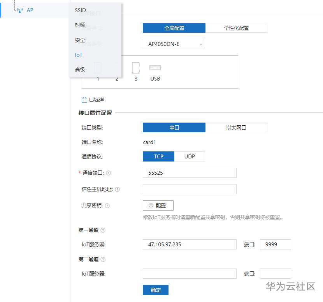Click the 通信端口 help icon

[108, 173]
